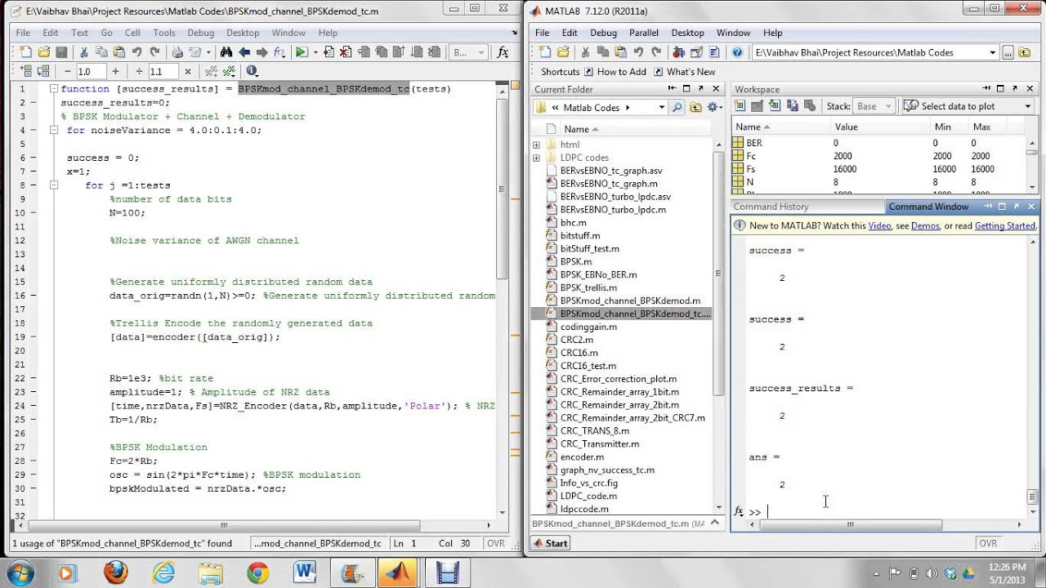Click What's New shortcut

683,72
